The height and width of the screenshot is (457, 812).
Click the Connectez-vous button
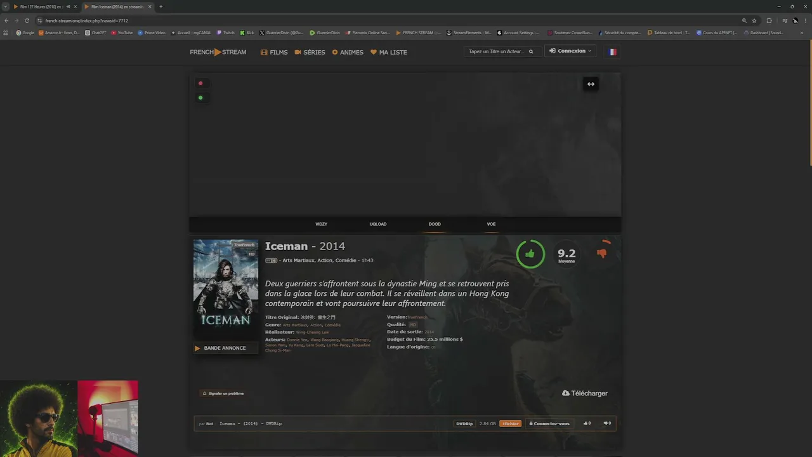(x=549, y=423)
